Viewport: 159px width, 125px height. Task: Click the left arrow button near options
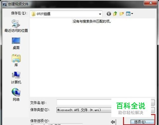pos(113,122)
